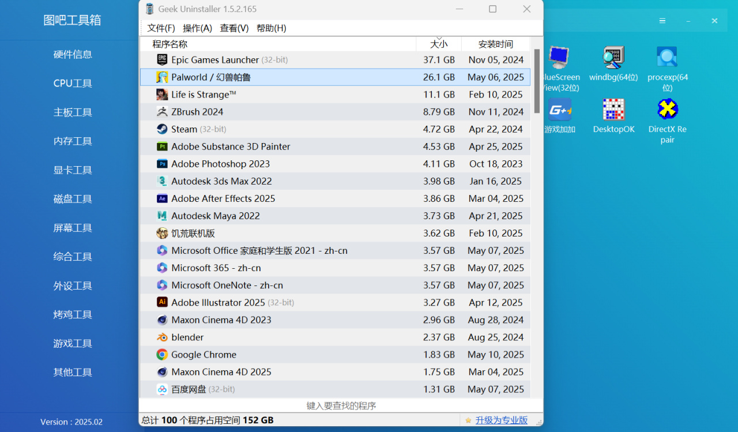Select the Google Chrome row name
Screen dimensions: 738x432
(x=204, y=354)
